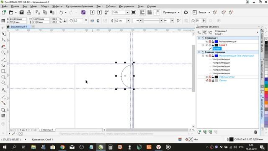Click the full-screen preview icon
The image size is (268, 151).
[x=134, y=12]
